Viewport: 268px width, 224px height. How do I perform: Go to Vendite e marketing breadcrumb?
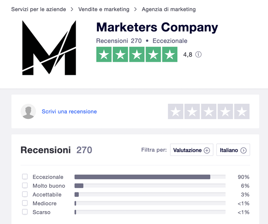pos(104,9)
